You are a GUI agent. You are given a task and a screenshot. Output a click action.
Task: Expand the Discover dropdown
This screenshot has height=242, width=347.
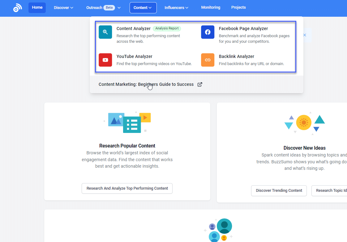click(x=63, y=7)
